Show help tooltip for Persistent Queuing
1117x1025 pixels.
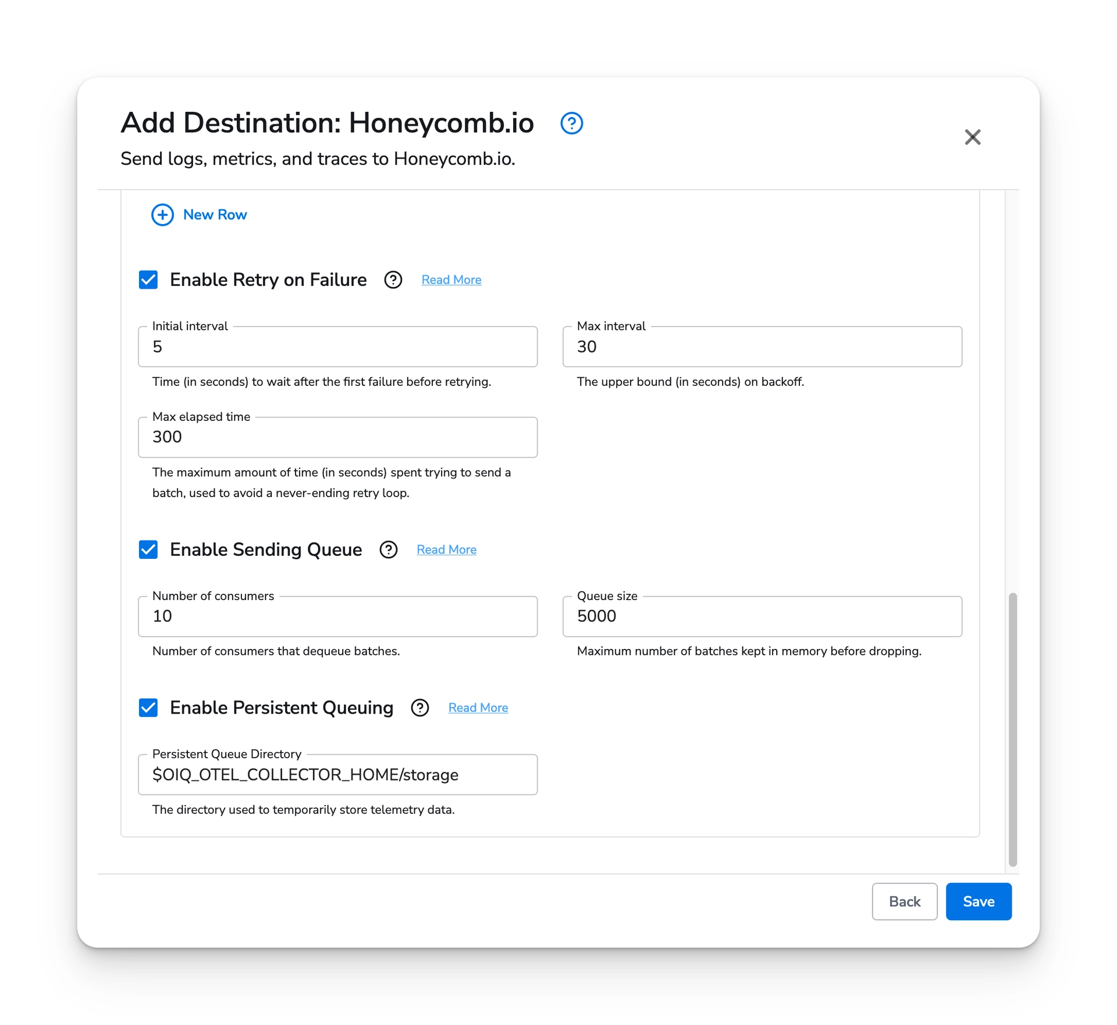(x=419, y=708)
